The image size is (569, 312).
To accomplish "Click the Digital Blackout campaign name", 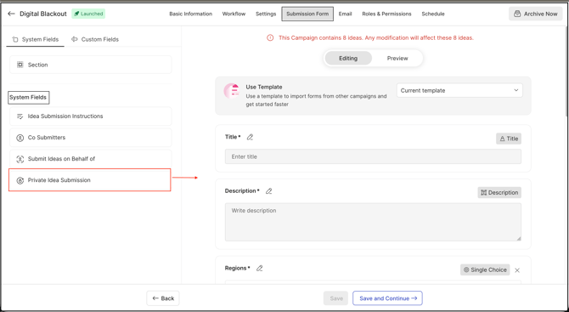I will point(43,14).
